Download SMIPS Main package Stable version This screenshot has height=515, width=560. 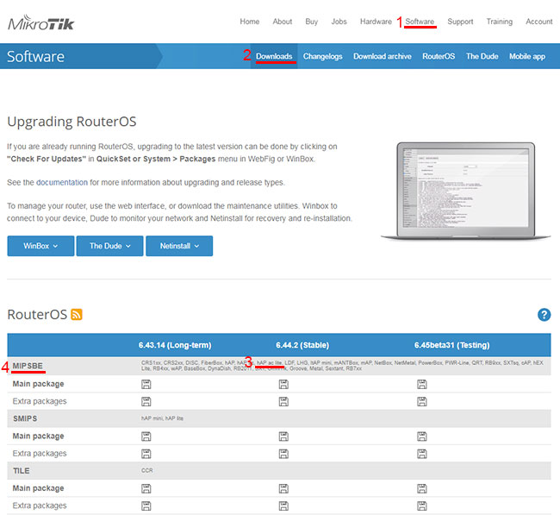point(283,436)
